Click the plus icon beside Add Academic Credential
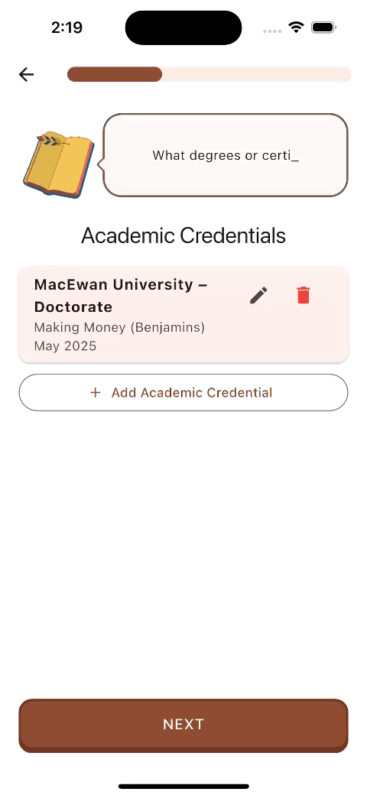The width and height of the screenshot is (367, 795). pos(96,392)
